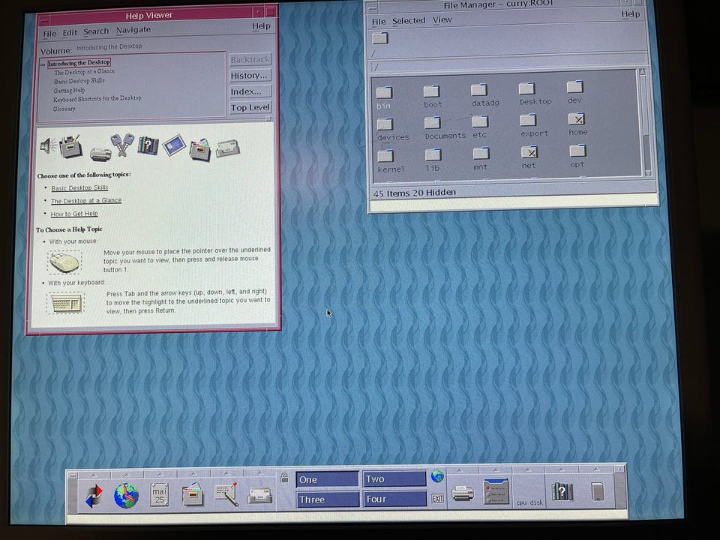Launch the globe clock icon in front panel
Image resolution: width=720 pixels, height=540 pixels.
coord(126,496)
